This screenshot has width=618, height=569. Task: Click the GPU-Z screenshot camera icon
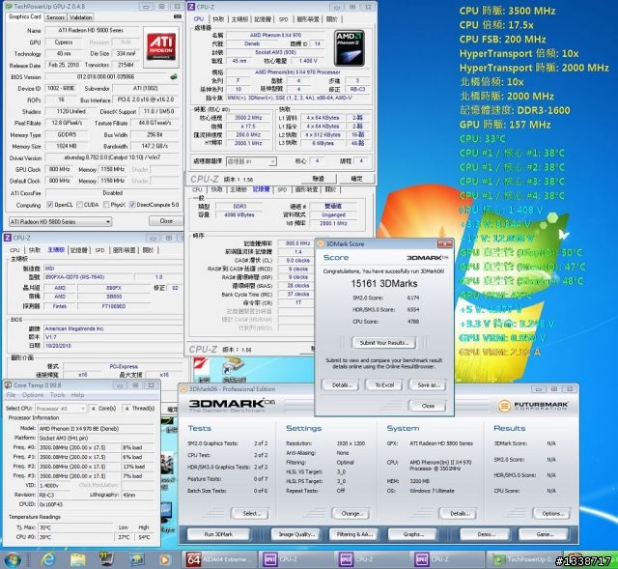coord(178,16)
